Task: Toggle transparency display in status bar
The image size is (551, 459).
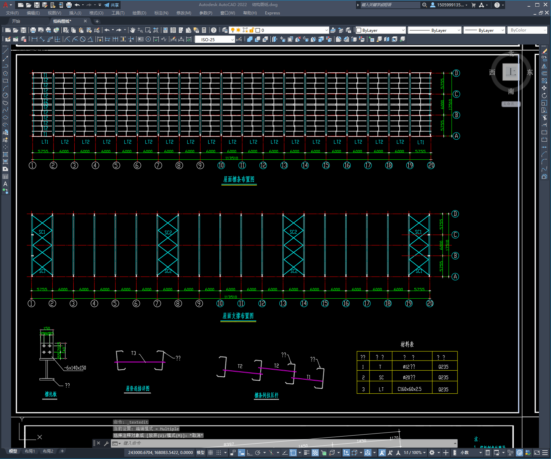Action: pyautogui.click(x=315, y=453)
